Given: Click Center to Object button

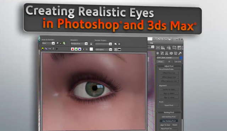Looking at the screenshot, I should [169, 90].
